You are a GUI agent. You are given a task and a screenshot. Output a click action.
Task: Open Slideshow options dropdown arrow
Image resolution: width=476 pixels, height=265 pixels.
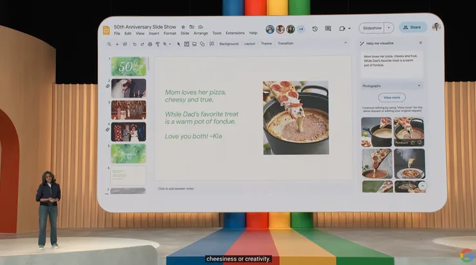[x=389, y=28]
